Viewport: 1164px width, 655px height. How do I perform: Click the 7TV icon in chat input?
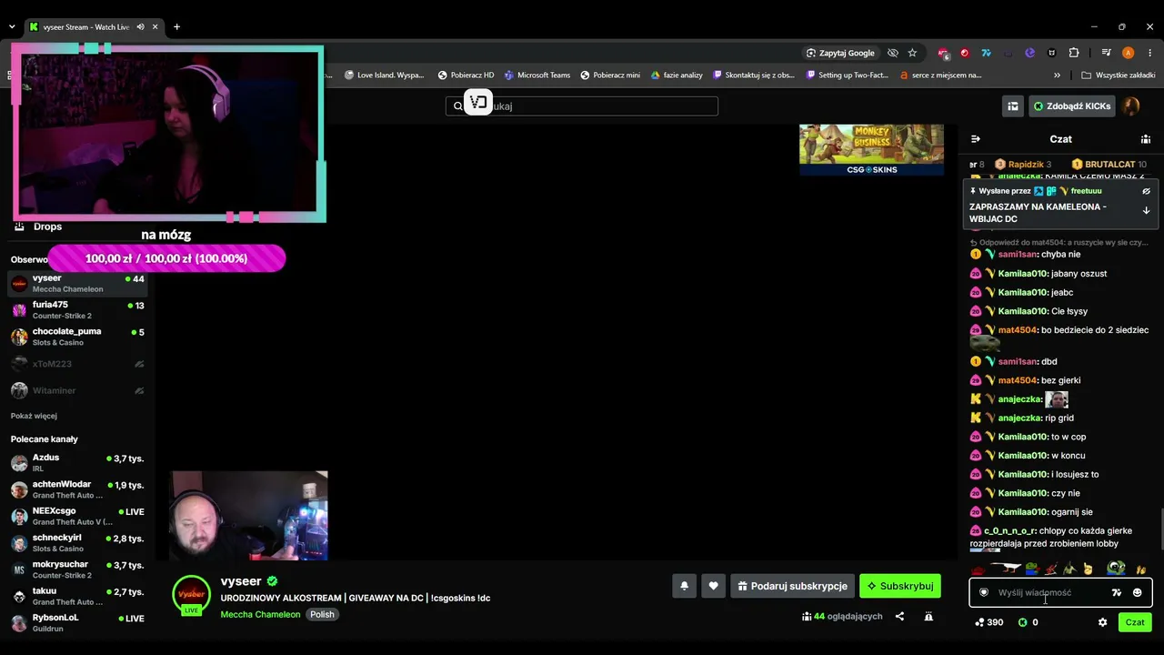(1117, 592)
